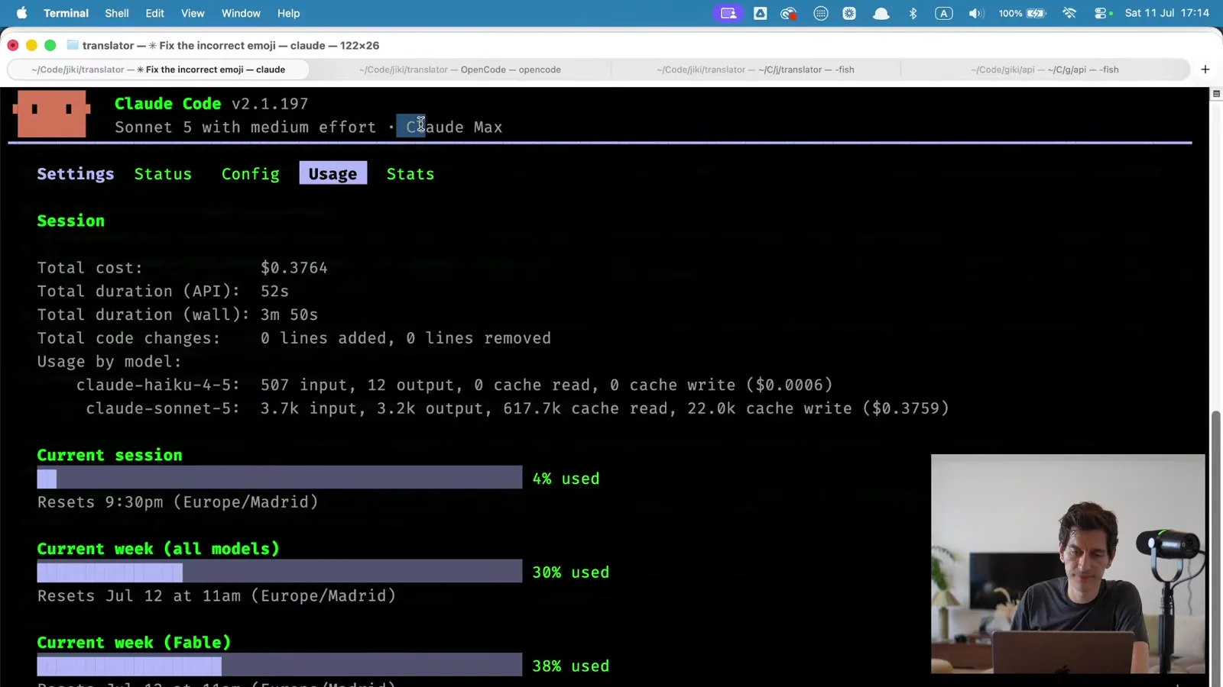Click the battery status indicator
The image size is (1223, 687).
point(1022,13)
